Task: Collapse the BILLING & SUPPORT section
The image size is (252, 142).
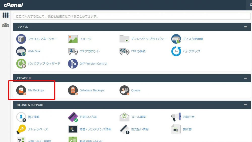Action: [245, 105]
